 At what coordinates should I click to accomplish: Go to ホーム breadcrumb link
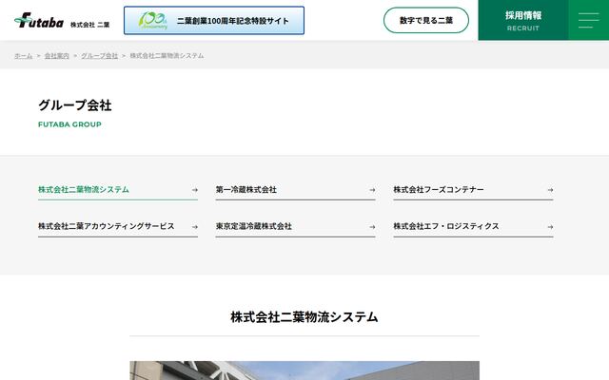23,56
